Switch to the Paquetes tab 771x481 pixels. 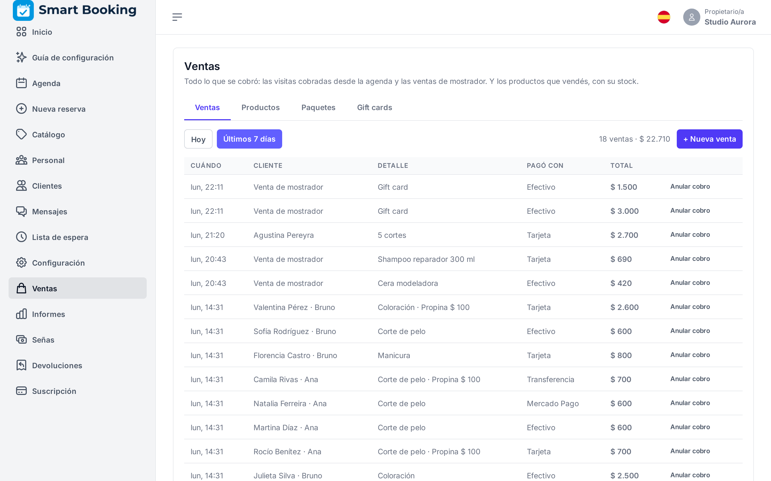318,107
